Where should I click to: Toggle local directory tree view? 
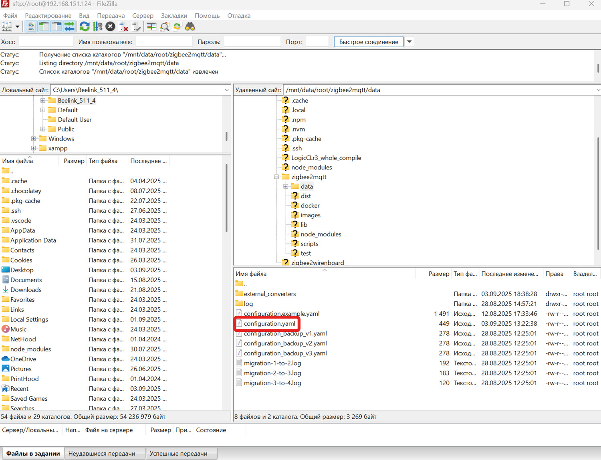(x=44, y=27)
